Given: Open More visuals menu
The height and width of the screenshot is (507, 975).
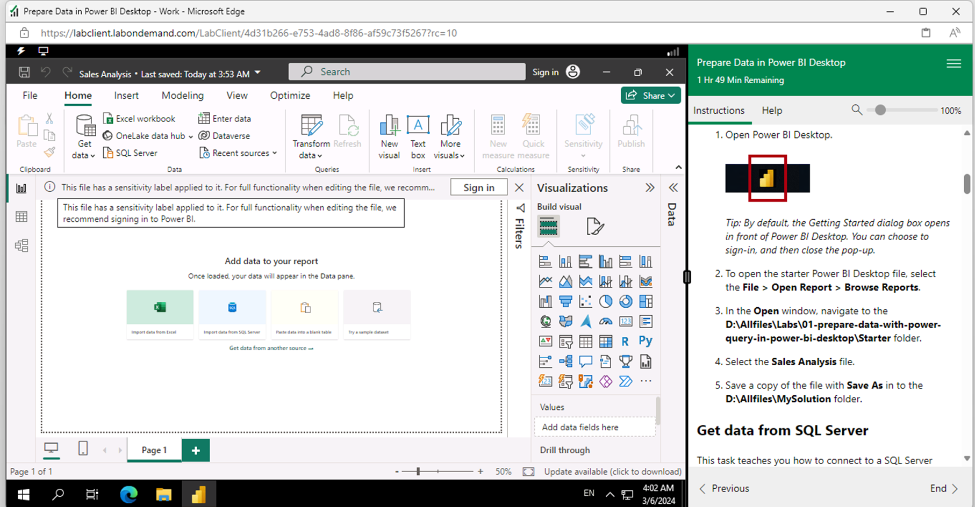Looking at the screenshot, I should 450,137.
